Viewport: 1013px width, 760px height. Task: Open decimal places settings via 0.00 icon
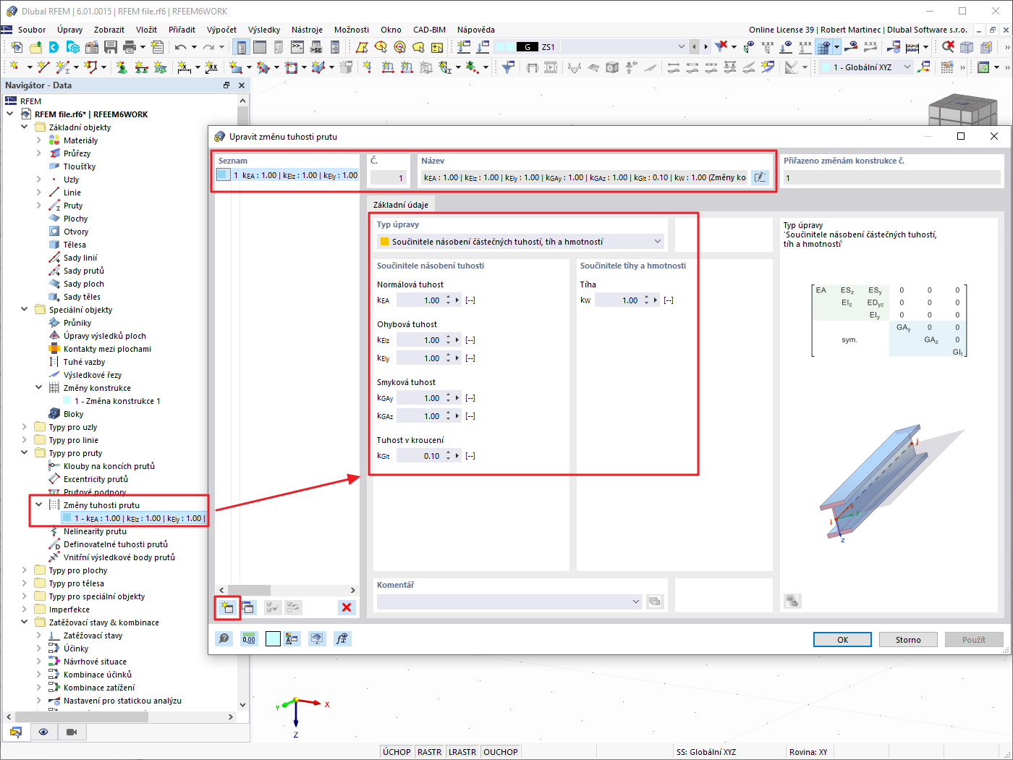point(249,638)
